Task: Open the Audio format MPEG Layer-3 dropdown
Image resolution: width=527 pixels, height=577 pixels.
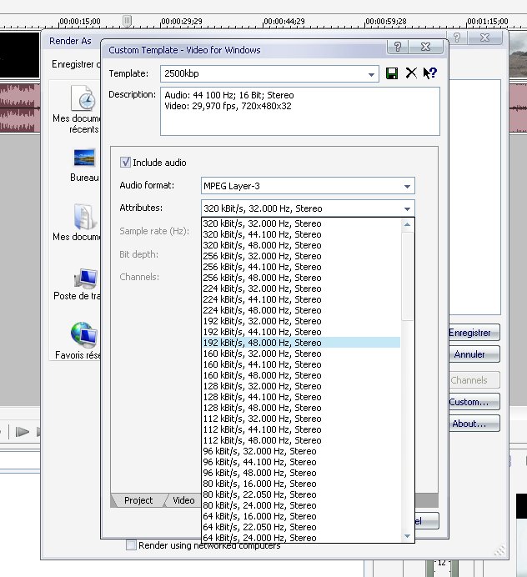Action: 407,186
